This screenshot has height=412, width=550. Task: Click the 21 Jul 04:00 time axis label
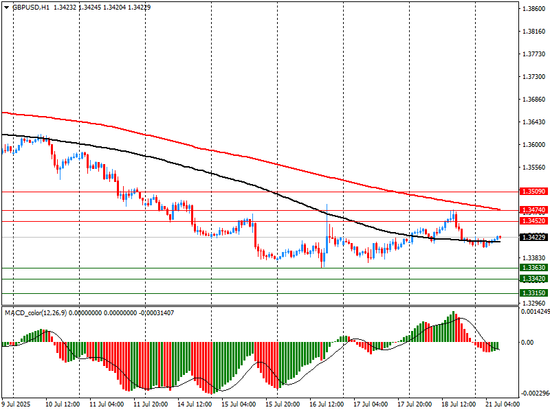(503, 404)
